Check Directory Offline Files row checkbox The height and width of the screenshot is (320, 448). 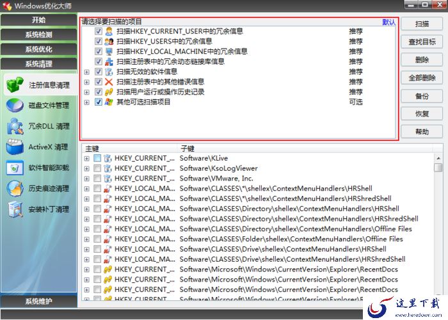click(97, 229)
